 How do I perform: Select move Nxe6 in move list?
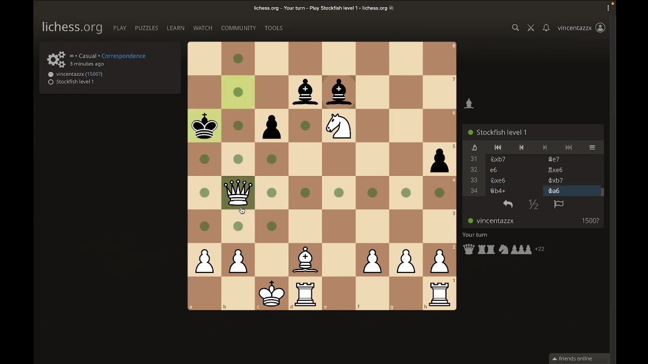coord(514,180)
